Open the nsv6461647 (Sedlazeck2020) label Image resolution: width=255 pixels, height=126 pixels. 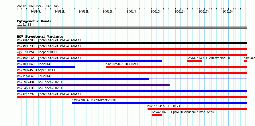tap(209, 58)
